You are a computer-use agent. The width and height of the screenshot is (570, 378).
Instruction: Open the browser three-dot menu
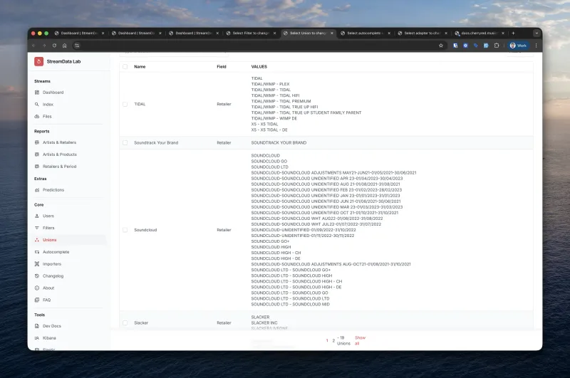pyautogui.click(x=536, y=46)
